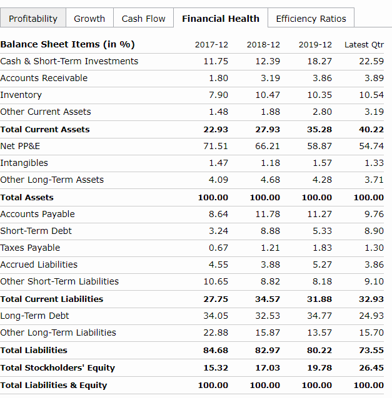This screenshot has height=398, width=392.
Task: Click the Financial Health tab
Action: point(221,19)
